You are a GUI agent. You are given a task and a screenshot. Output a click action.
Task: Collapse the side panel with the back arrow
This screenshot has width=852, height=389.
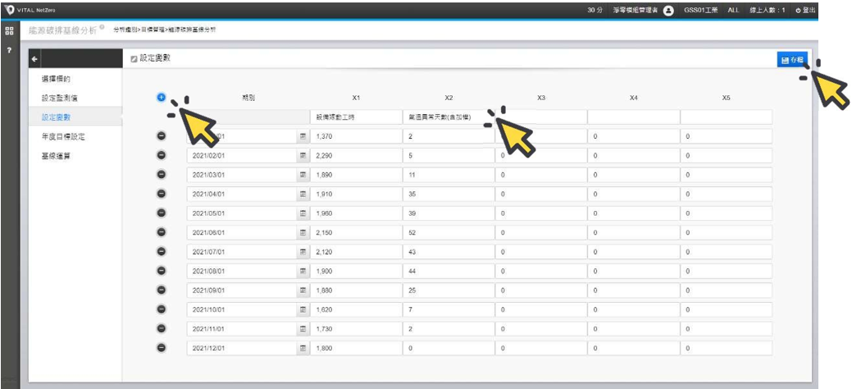pyautogui.click(x=34, y=59)
